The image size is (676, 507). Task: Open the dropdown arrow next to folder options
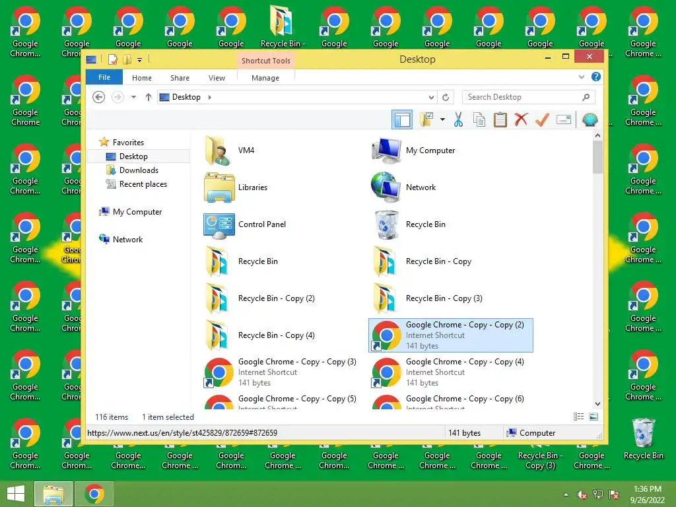(x=442, y=119)
